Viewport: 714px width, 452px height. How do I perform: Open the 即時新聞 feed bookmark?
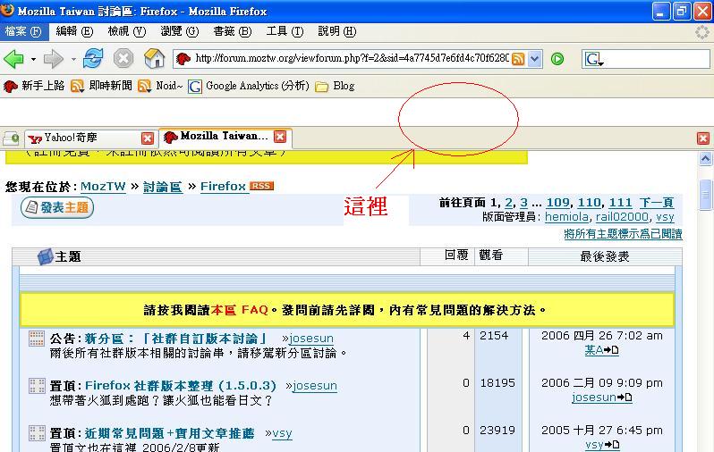pos(101,86)
